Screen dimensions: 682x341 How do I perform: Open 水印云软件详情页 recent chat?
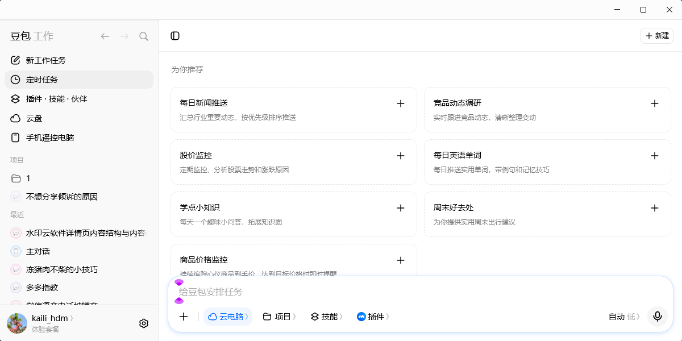[79, 233]
